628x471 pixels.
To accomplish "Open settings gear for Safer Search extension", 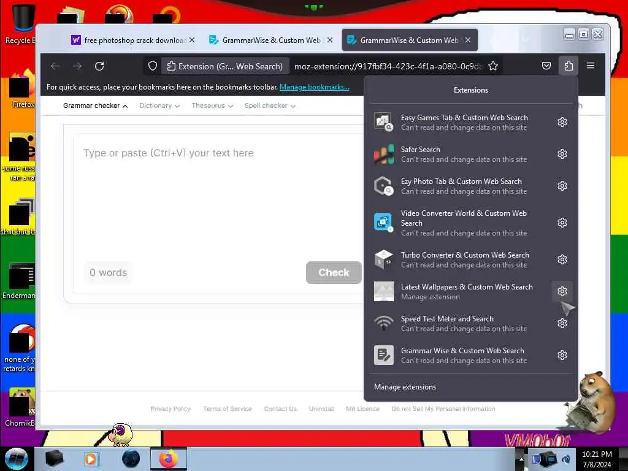I will 562,154.
